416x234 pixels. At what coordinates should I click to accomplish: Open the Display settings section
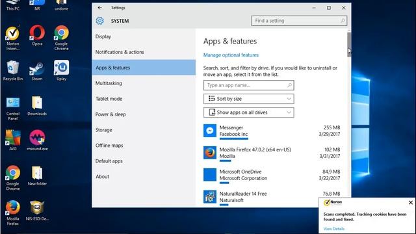tap(144, 36)
